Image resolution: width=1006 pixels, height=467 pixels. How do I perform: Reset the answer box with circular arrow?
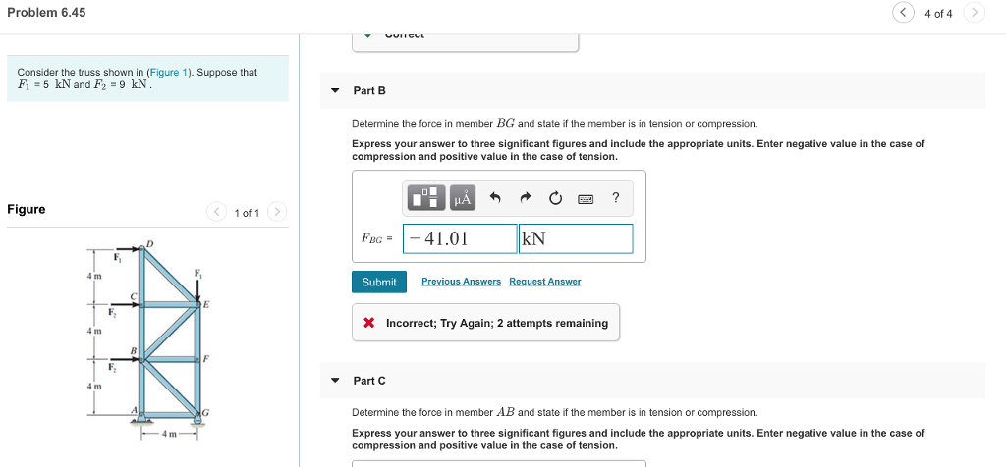coord(555,198)
